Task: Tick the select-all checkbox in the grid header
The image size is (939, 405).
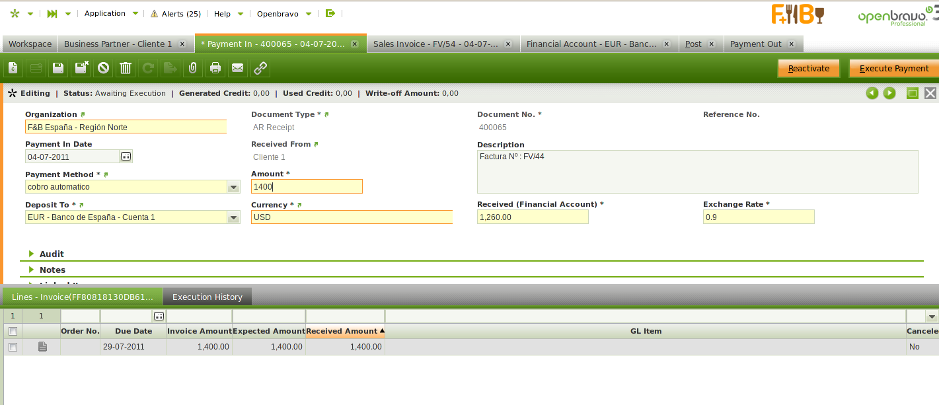Action: 13,331
